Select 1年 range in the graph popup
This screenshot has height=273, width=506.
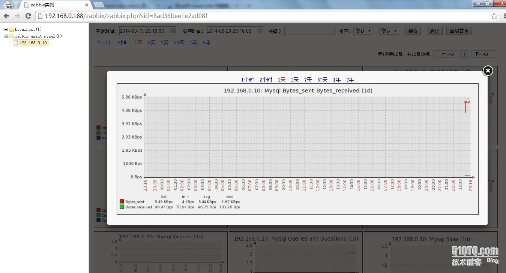337,80
